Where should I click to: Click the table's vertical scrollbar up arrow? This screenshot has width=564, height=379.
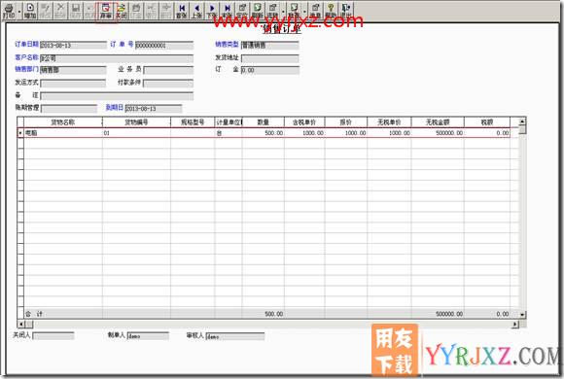point(522,121)
